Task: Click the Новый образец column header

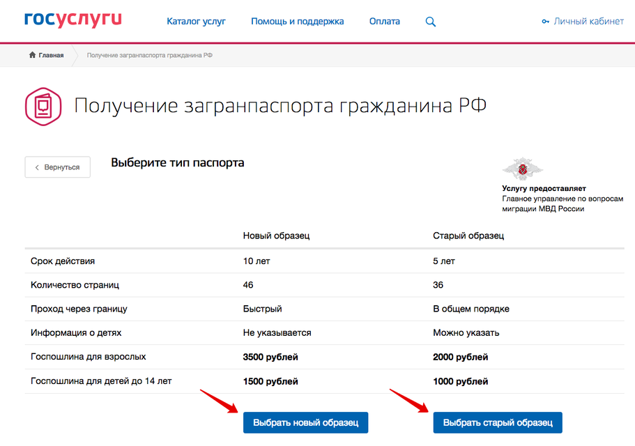Action: pyautogui.click(x=276, y=236)
